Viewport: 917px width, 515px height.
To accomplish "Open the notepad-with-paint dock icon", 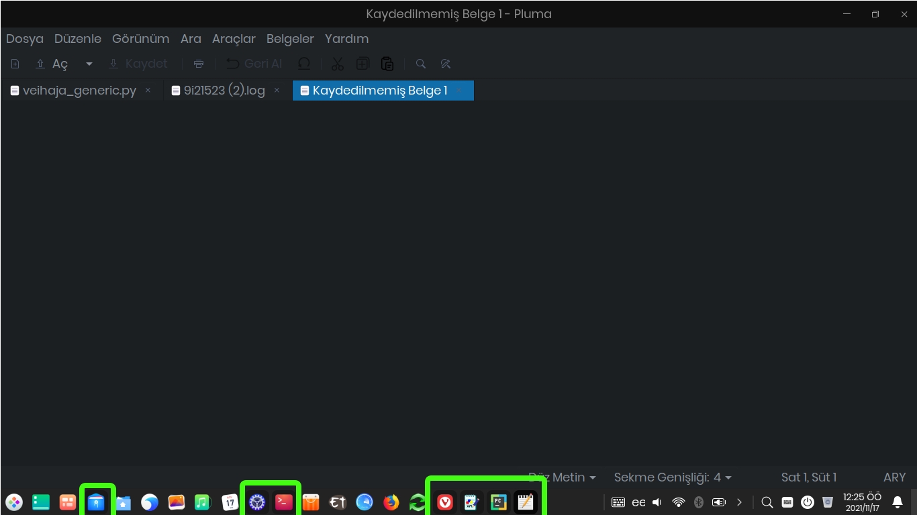I will pyautogui.click(x=472, y=502).
